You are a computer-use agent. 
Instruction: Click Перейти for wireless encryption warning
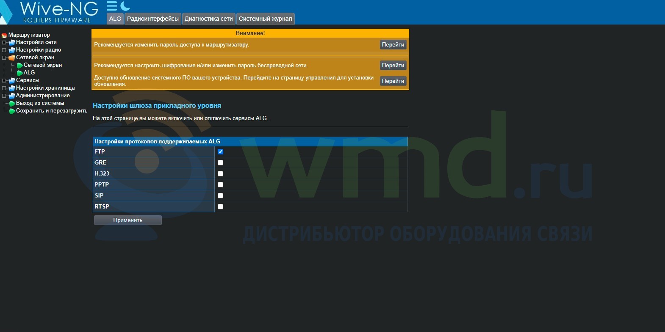(x=393, y=65)
